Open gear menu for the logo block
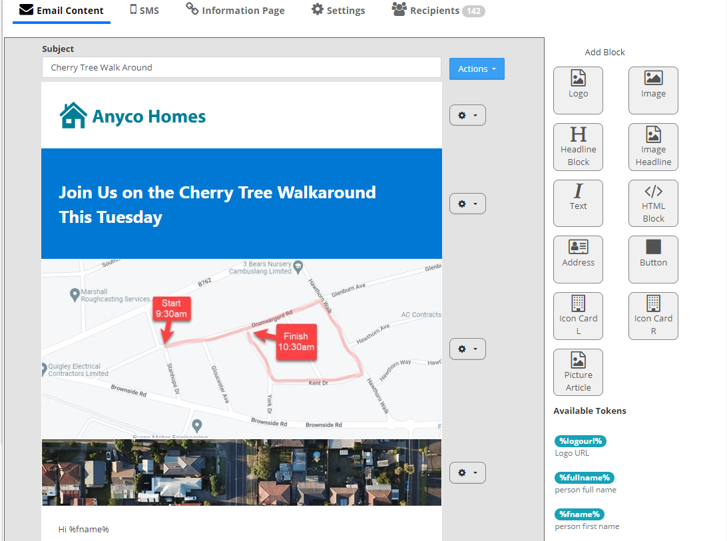This screenshot has width=727, height=541. (x=467, y=115)
